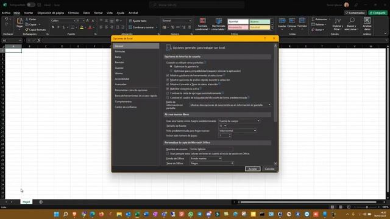Click the new sheet plus icon
390x219 pixels.
click(x=41, y=202)
